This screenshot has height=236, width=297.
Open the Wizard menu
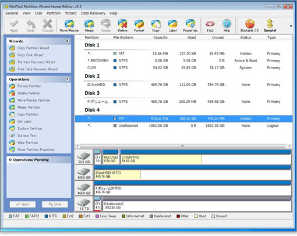click(x=70, y=13)
